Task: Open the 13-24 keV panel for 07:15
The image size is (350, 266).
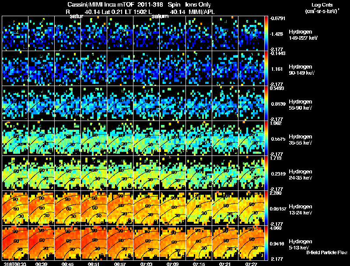Action: tap(199, 208)
